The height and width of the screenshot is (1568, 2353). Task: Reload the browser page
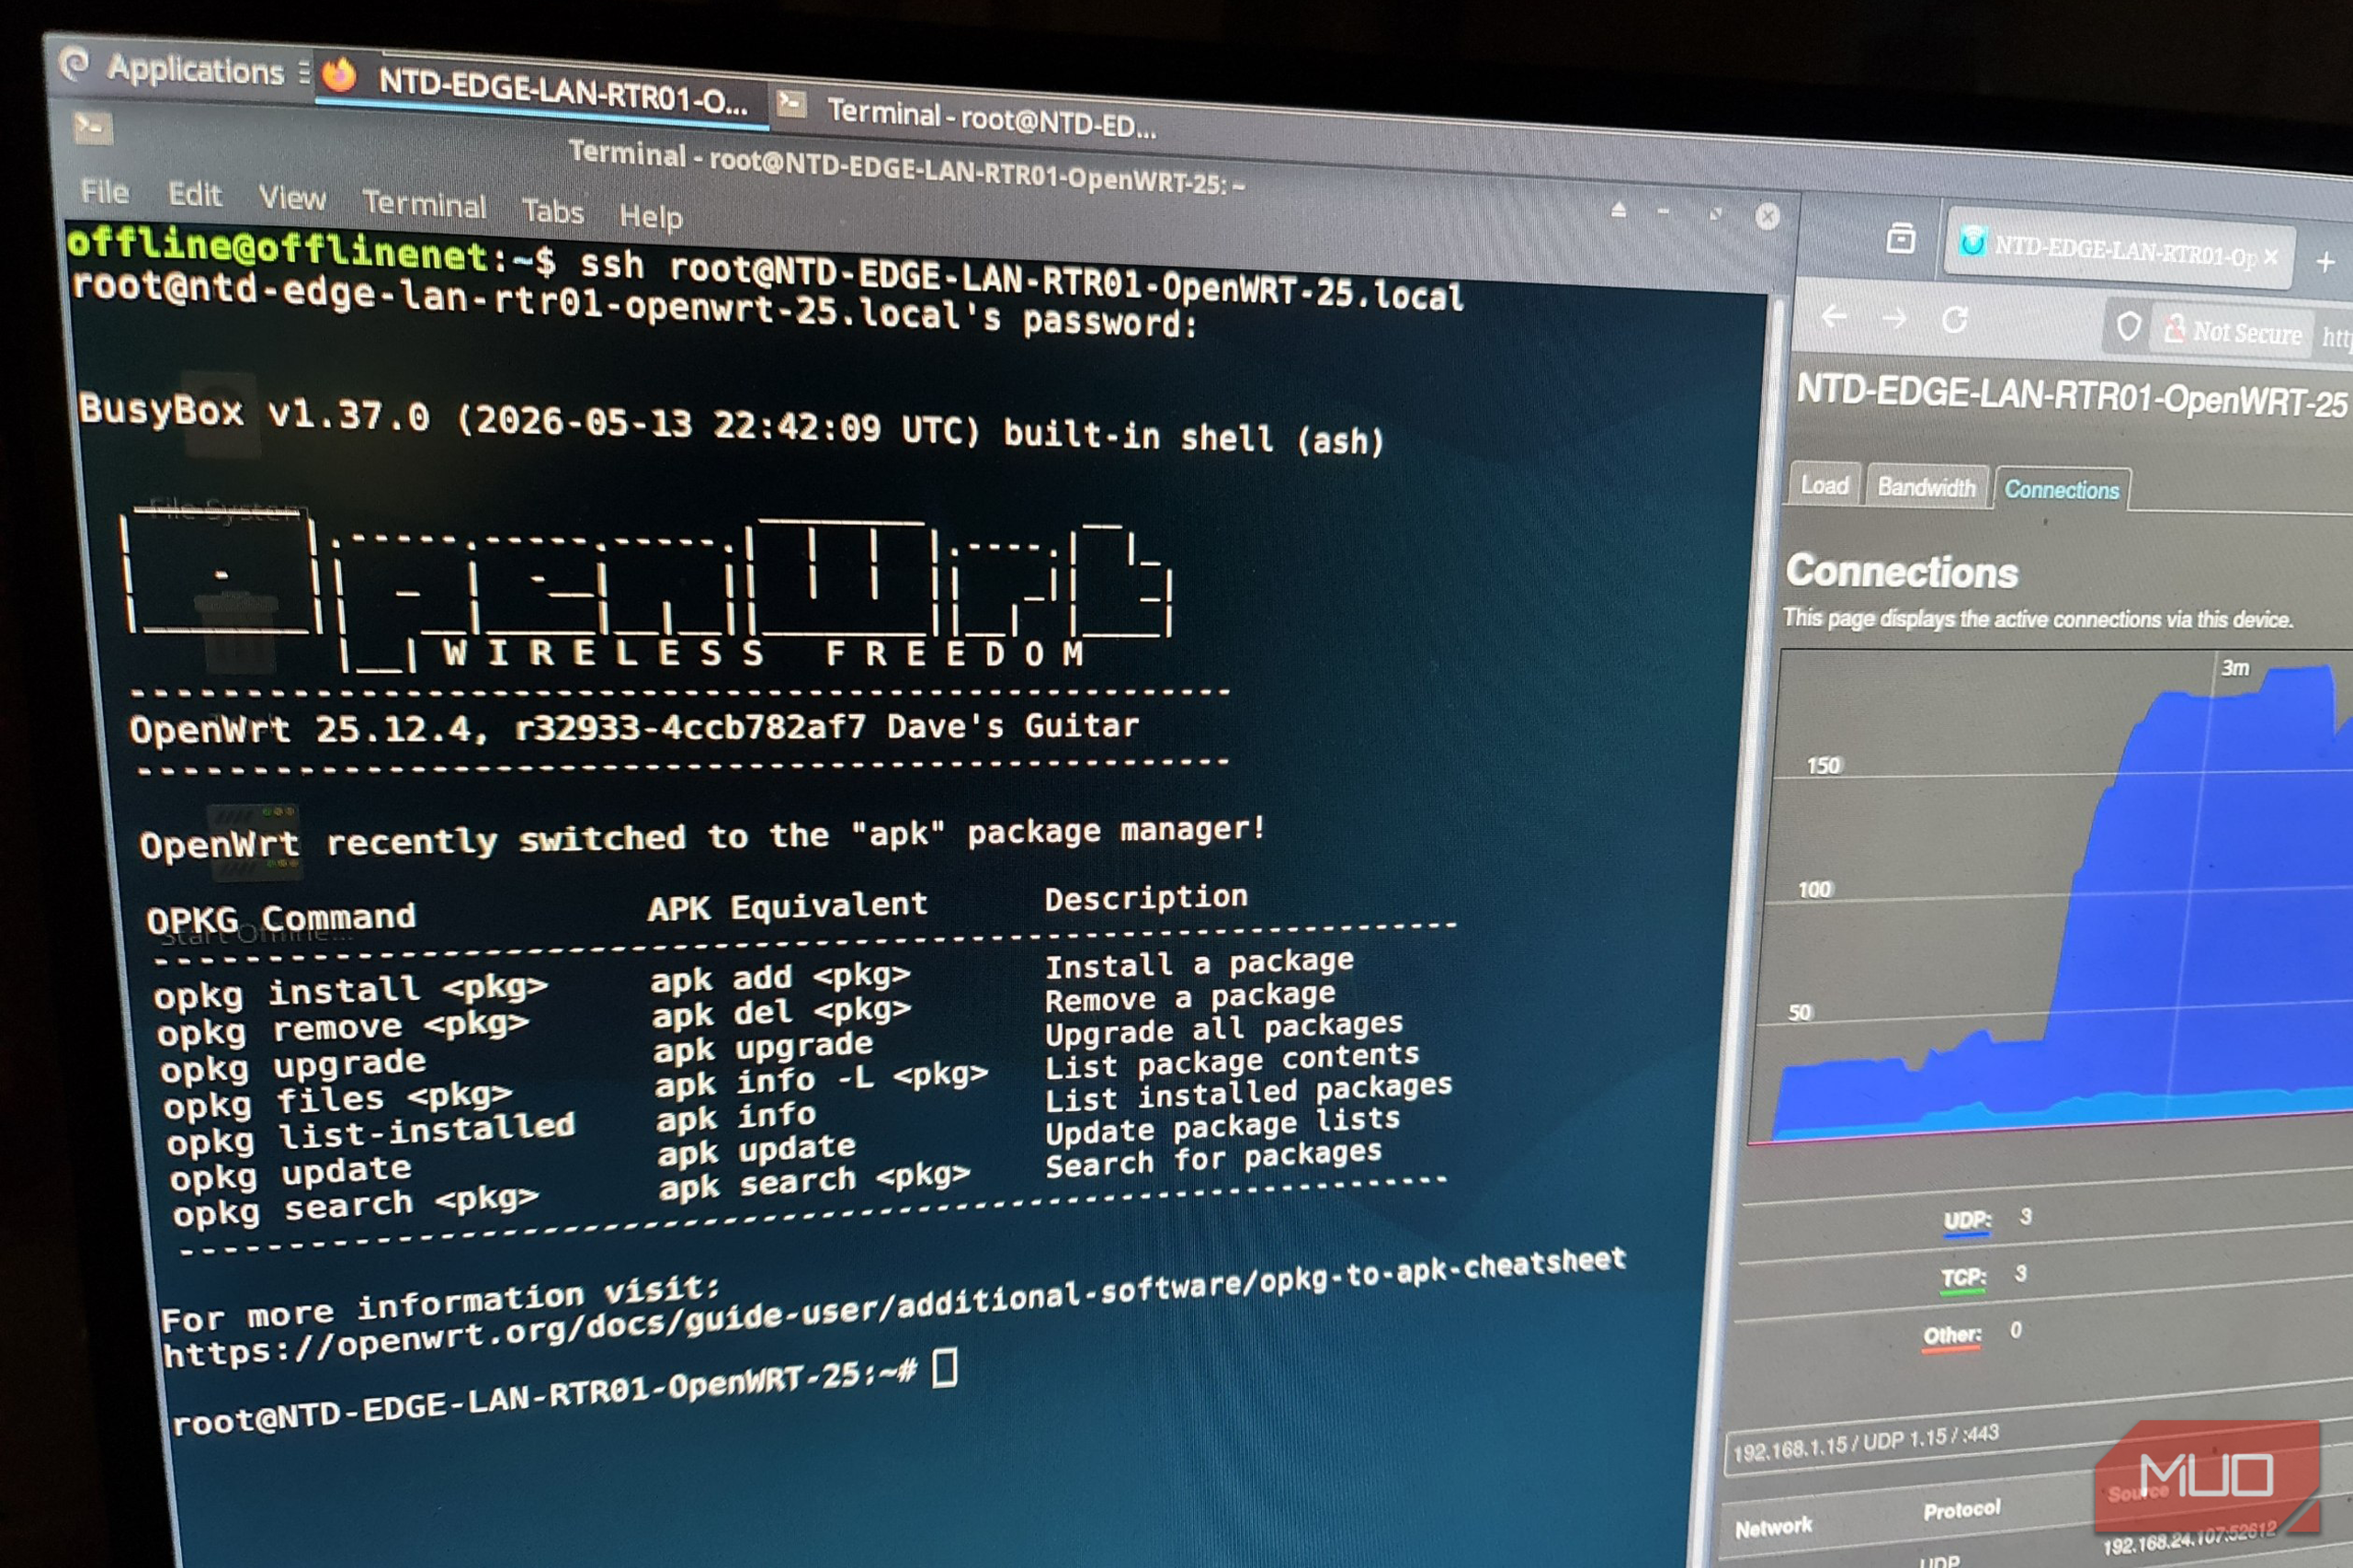(1955, 320)
